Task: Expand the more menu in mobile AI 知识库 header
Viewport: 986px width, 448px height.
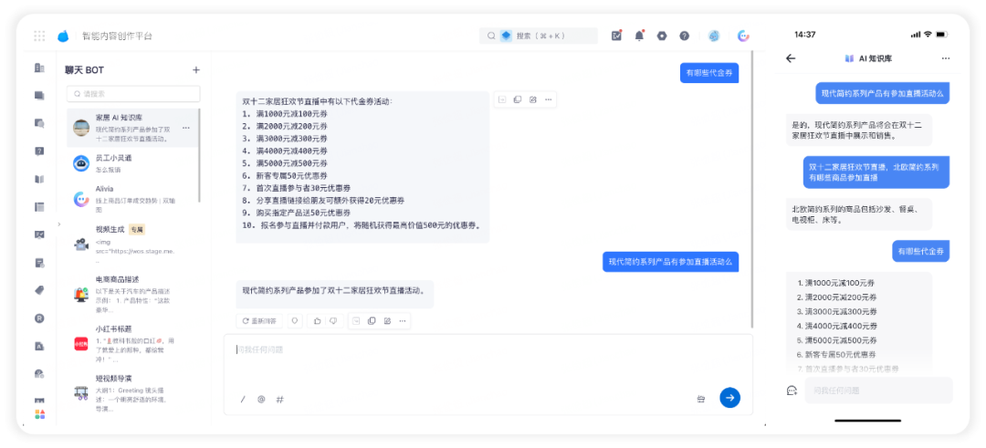Action: (x=946, y=58)
